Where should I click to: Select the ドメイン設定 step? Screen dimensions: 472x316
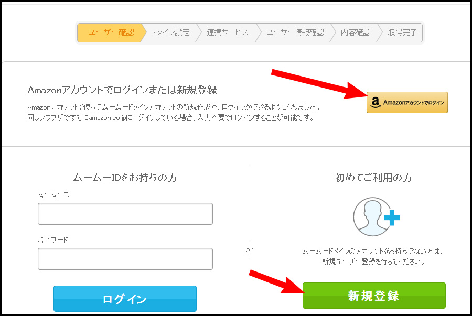click(170, 32)
